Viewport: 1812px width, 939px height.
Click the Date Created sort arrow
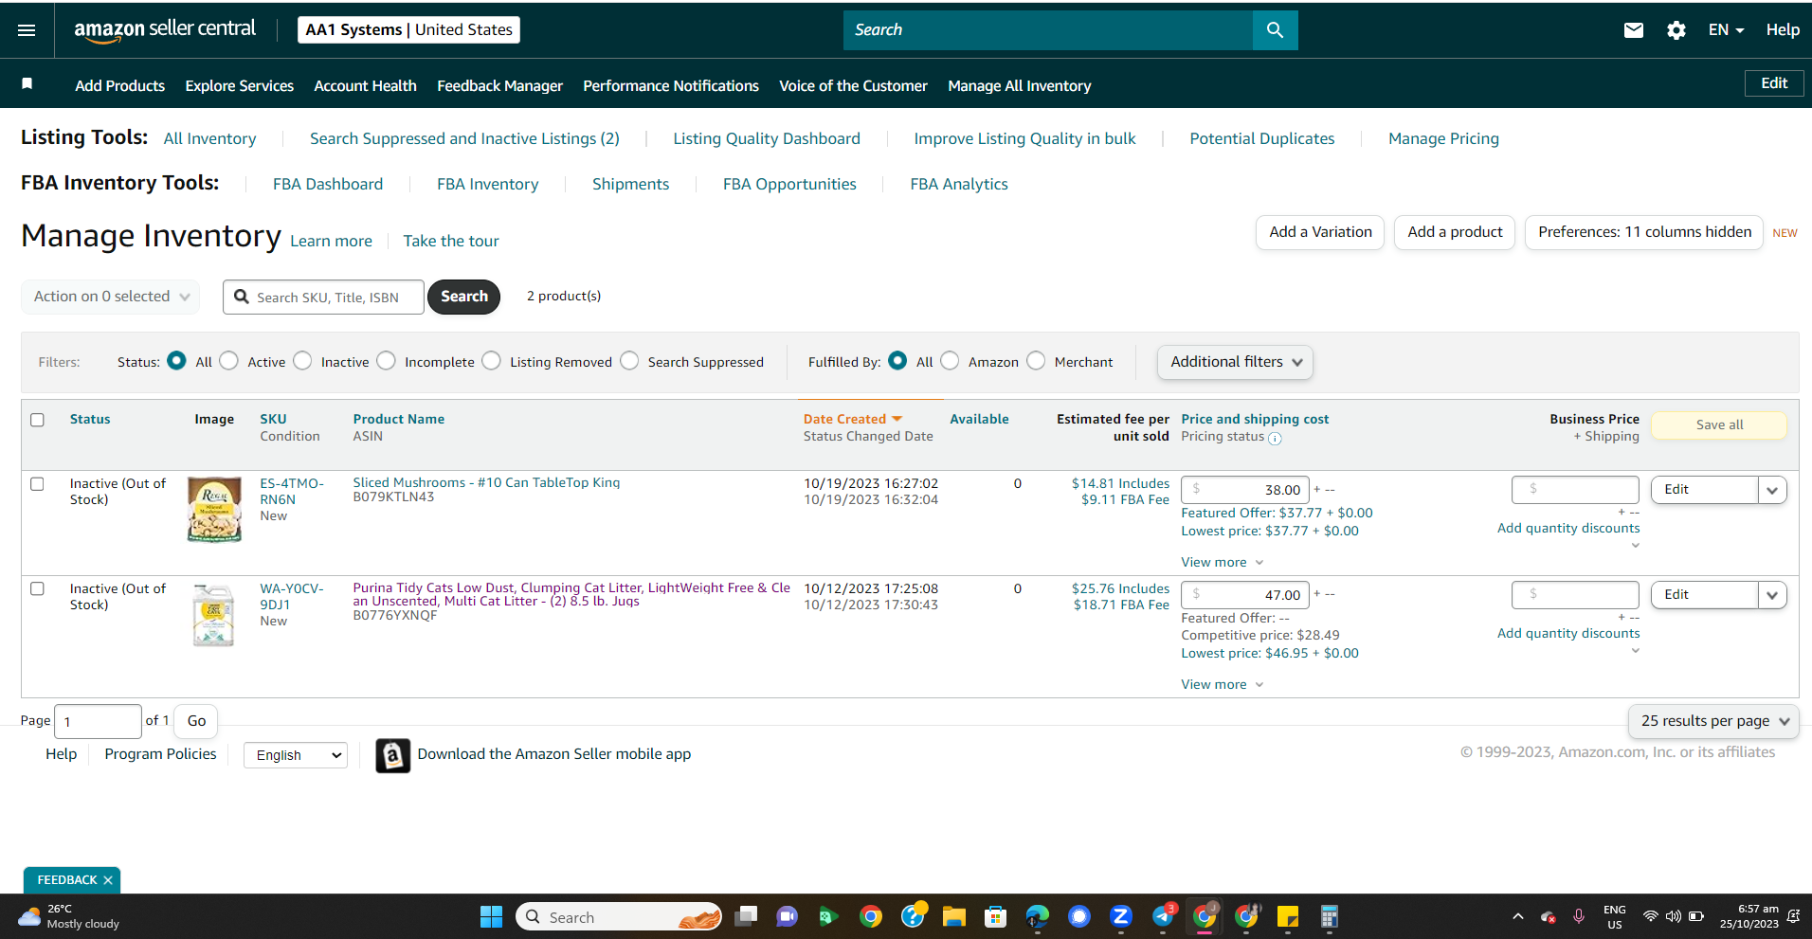coord(897,419)
